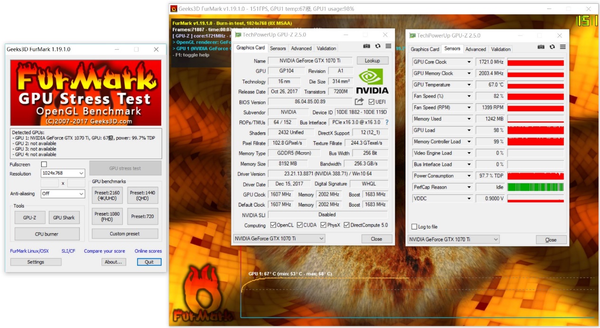Screen dimensions: 600x328
Task: Toggle the Fullscreen checkbox in FurMark
Action: (44, 164)
